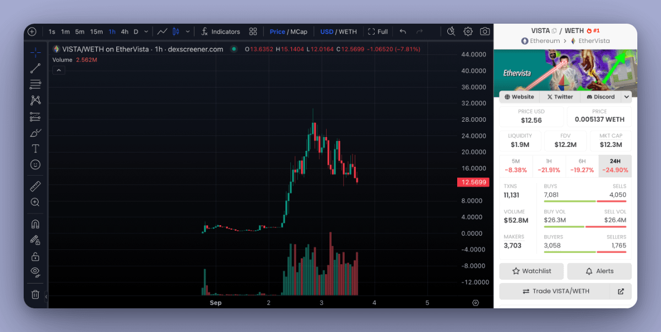Add a symbol with the plus circle icon
Viewport: 661px width, 332px height.
click(32, 31)
